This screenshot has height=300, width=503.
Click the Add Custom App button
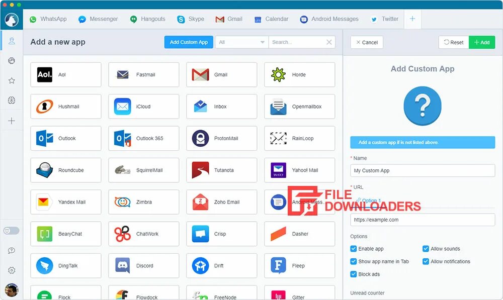click(189, 42)
